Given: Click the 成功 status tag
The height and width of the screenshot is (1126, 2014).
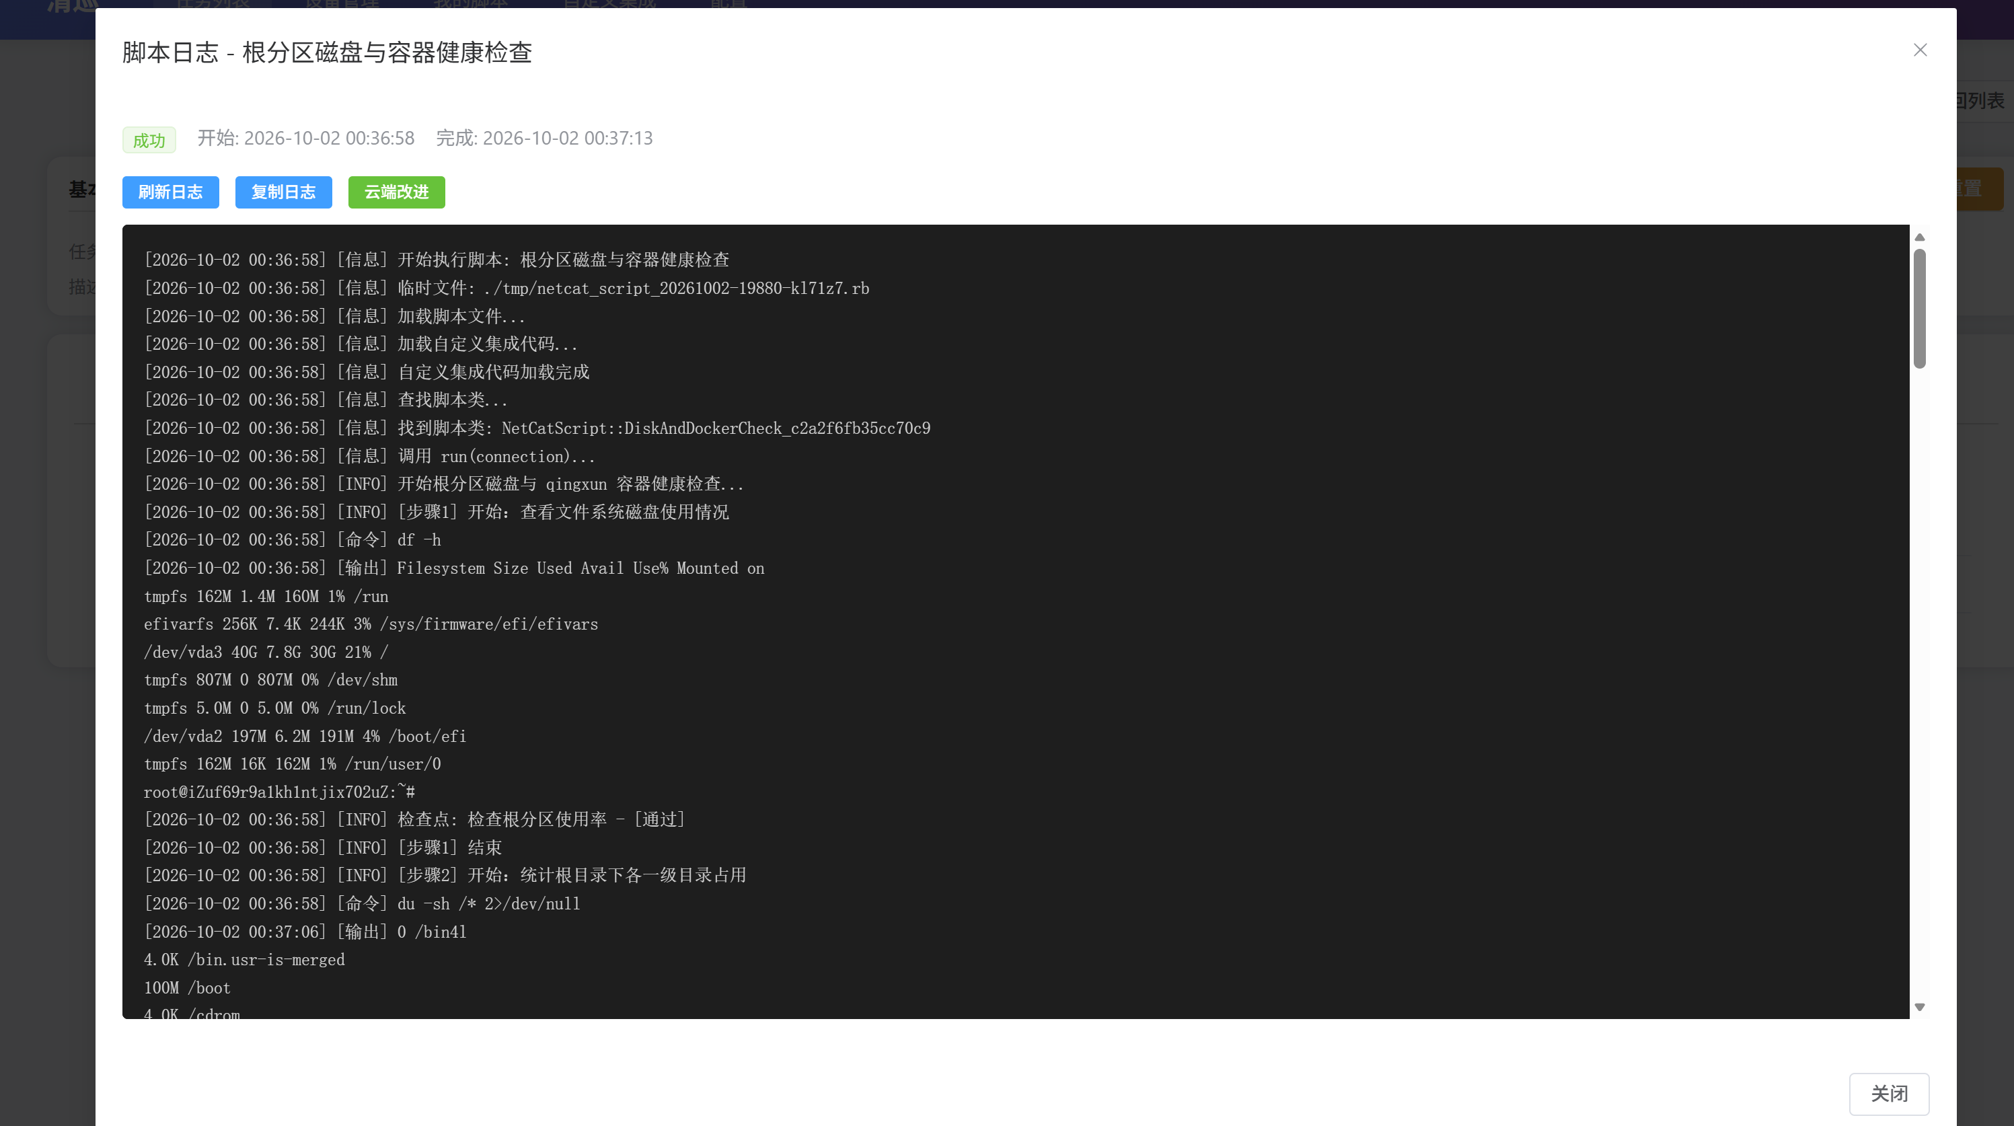Looking at the screenshot, I should 149,140.
